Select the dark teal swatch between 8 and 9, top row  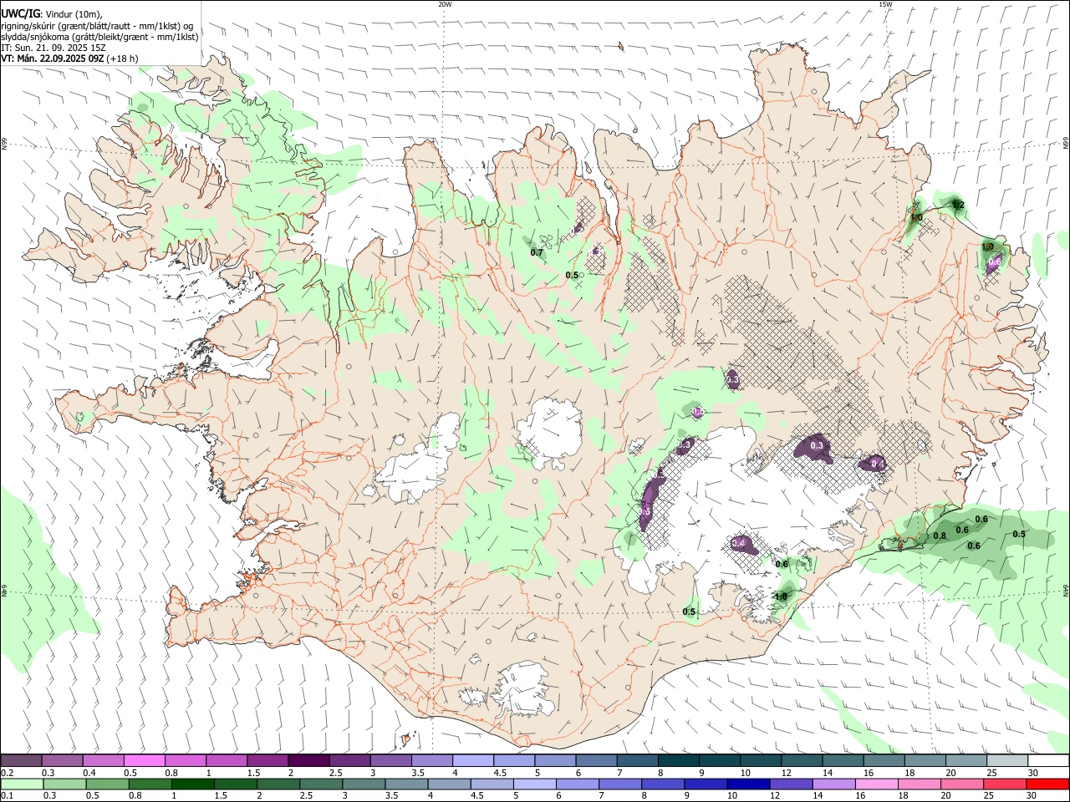pyautogui.click(x=678, y=760)
